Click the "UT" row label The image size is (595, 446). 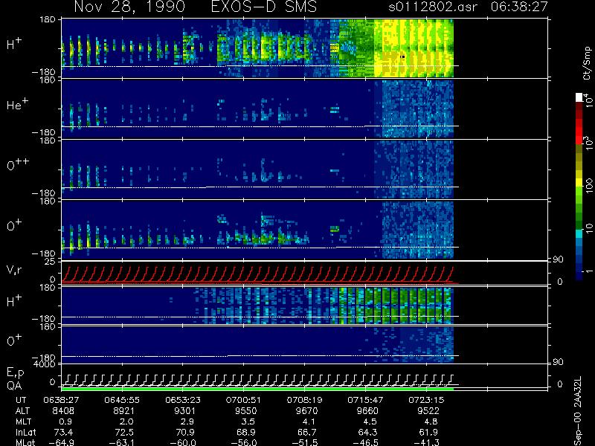point(21,400)
